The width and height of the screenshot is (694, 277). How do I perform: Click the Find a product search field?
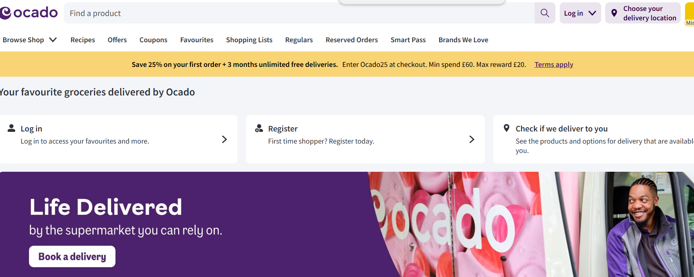pyautogui.click(x=297, y=13)
